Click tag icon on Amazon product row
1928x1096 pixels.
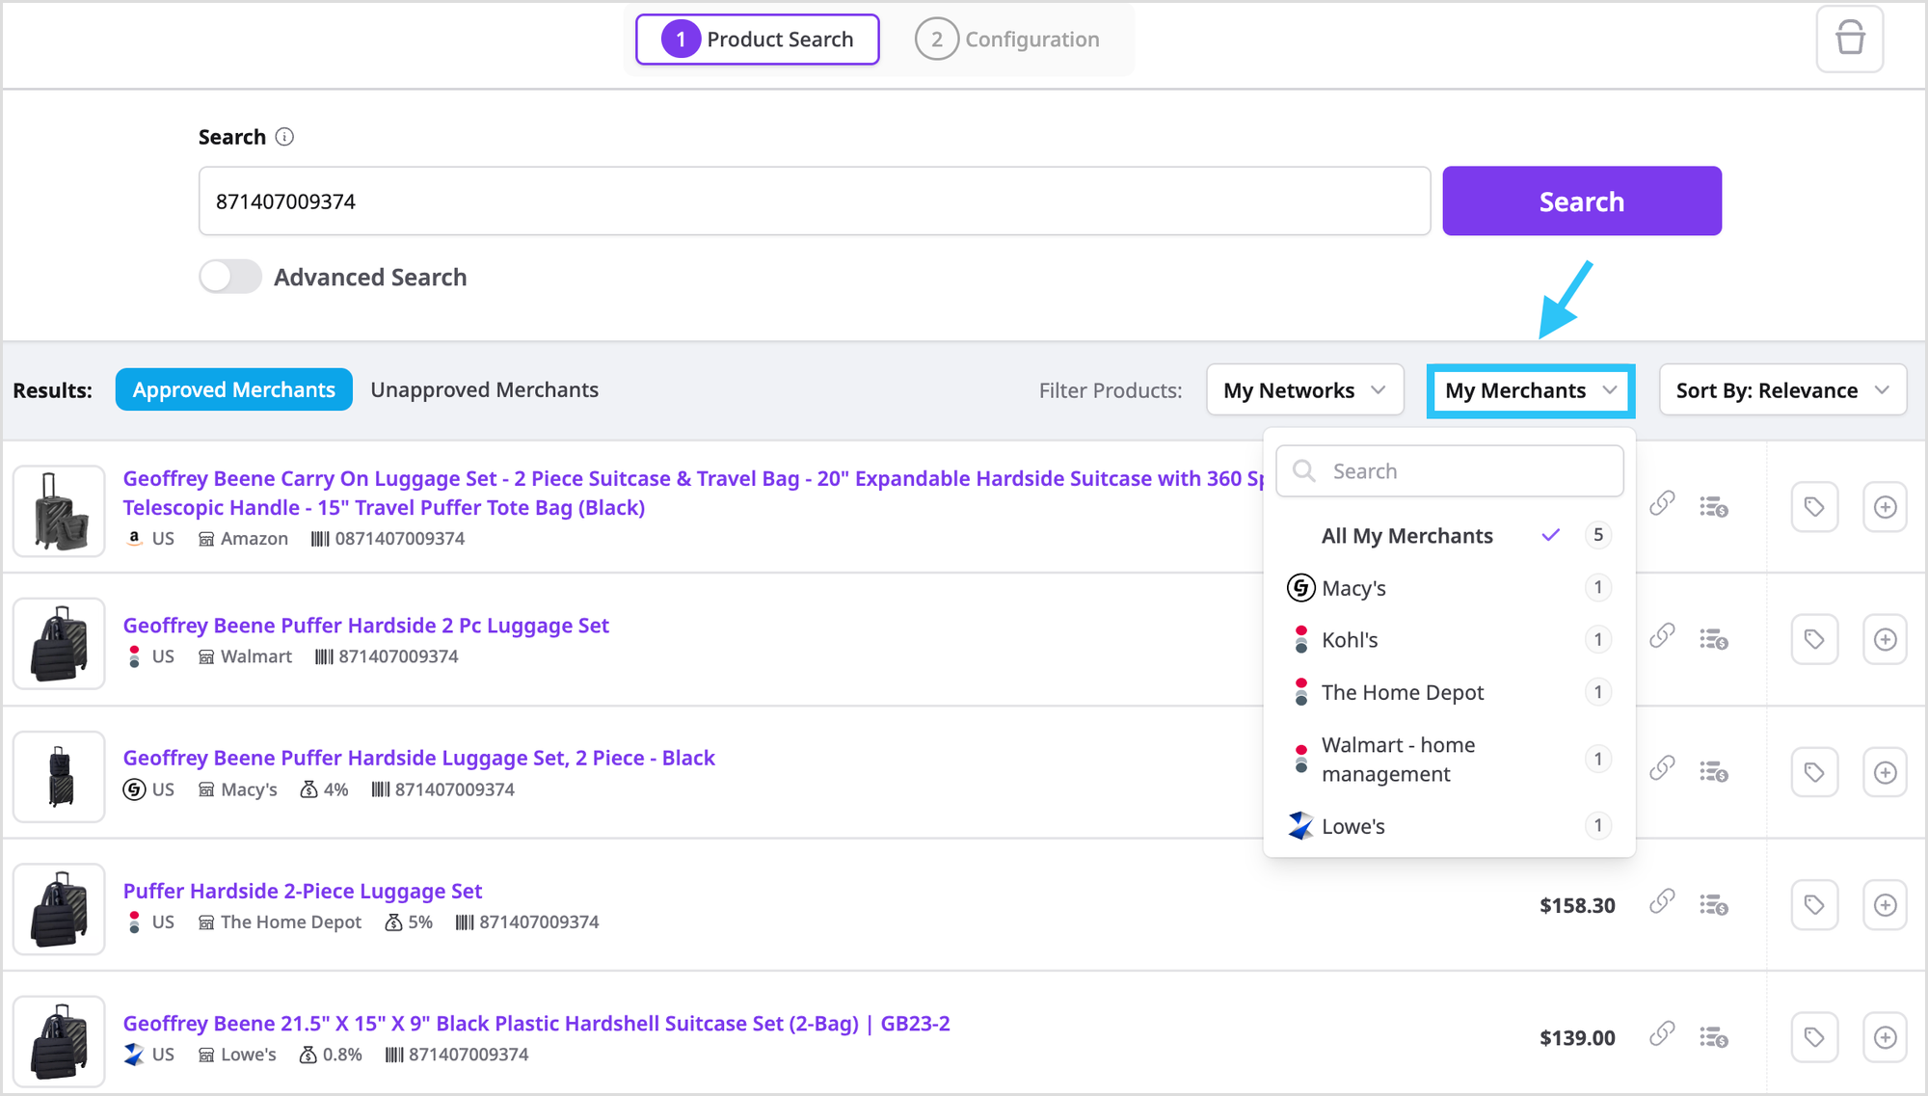pyautogui.click(x=1814, y=507)
